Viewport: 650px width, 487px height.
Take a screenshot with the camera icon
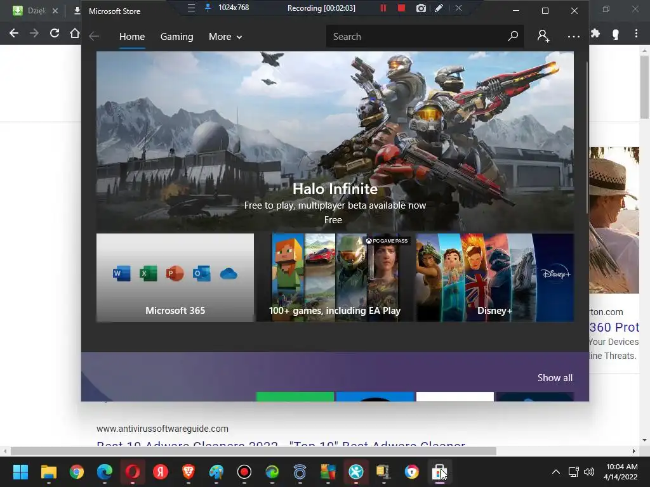[x=421, y=8]
